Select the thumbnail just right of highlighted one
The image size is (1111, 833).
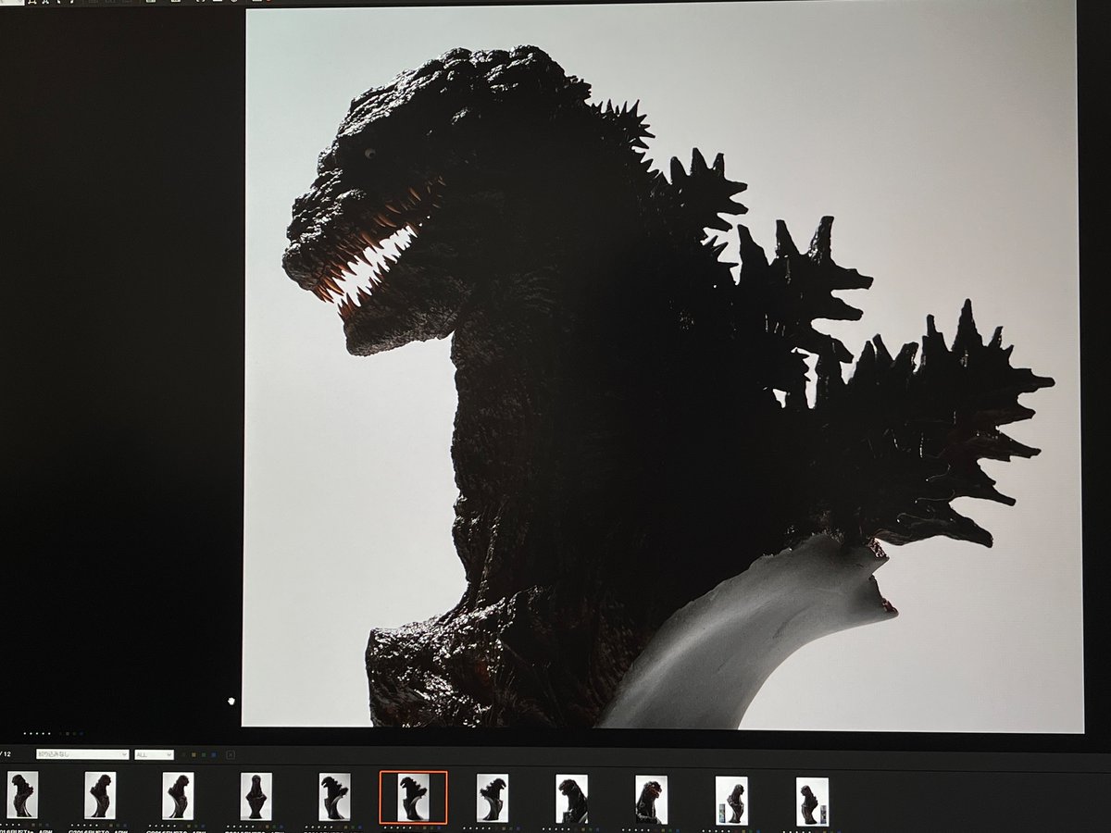(493, 798)
